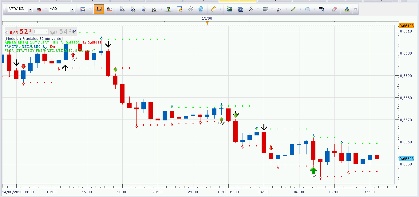Select the fan lines tool
Viewport: 419px width, 197px height.
[x=279, y=9]
